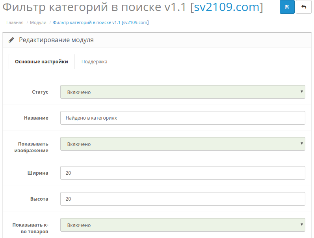Image resolution: width=314 pixels, height=238 pixels.
Task: Click the arrow on Показывать изображение select
Action: pyautogui.click(x=301, y=144)
